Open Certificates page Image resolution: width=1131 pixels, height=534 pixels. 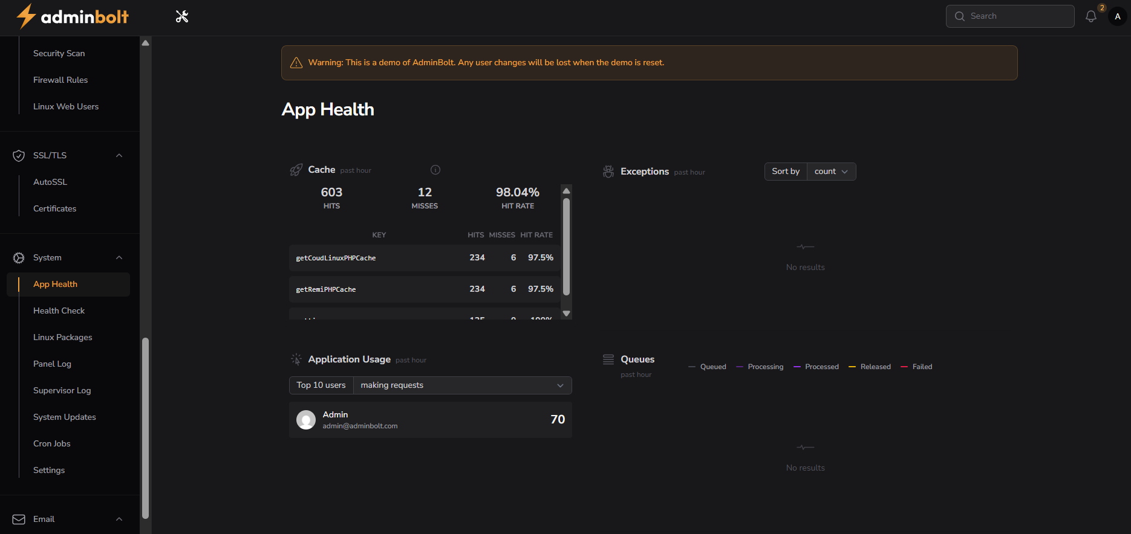tap(54, 208)
